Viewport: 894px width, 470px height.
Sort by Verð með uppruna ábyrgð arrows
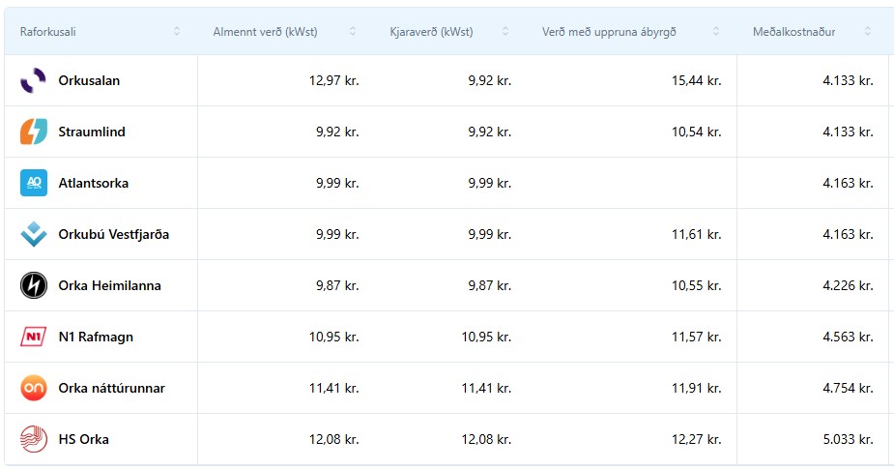[x=716, y=32]
